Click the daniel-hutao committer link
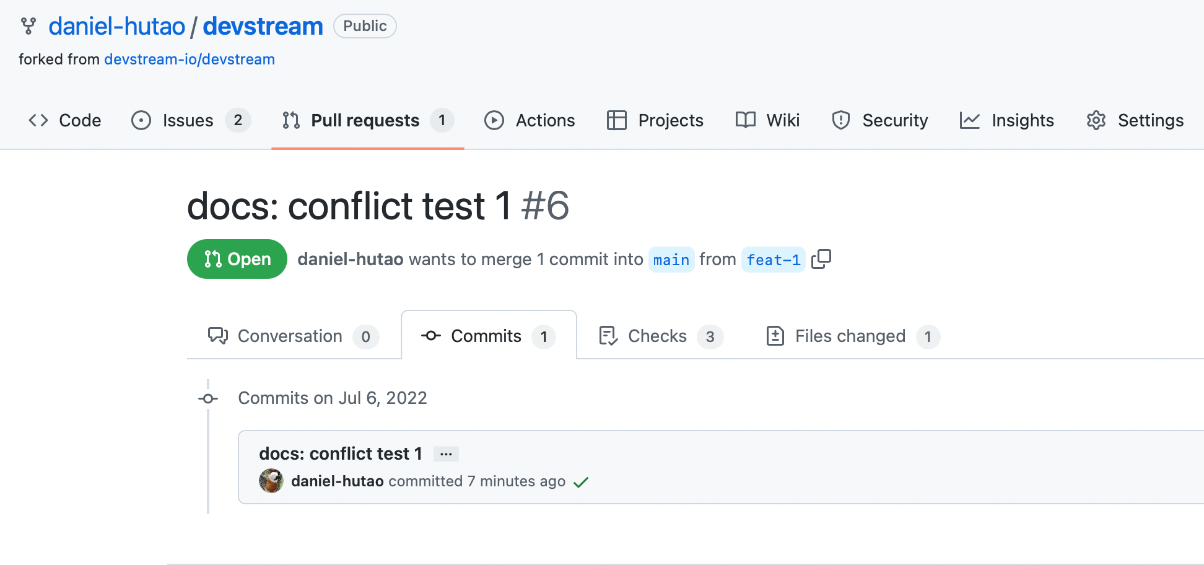This screenshot has width=1204, height=565. (x=338, y=481)
